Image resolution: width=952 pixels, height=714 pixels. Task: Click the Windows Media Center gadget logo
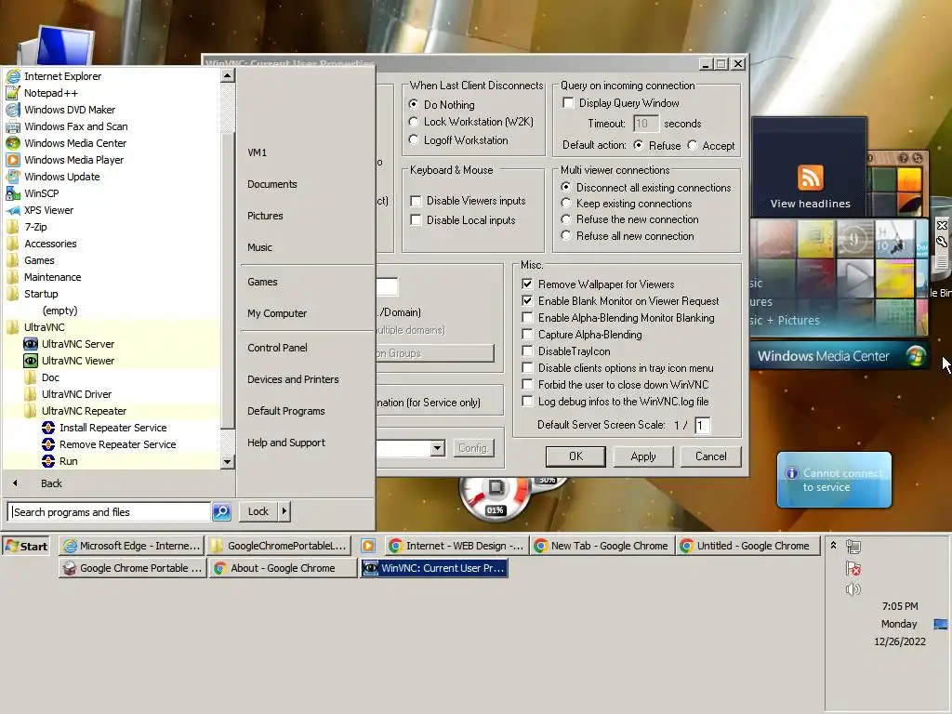916,356
